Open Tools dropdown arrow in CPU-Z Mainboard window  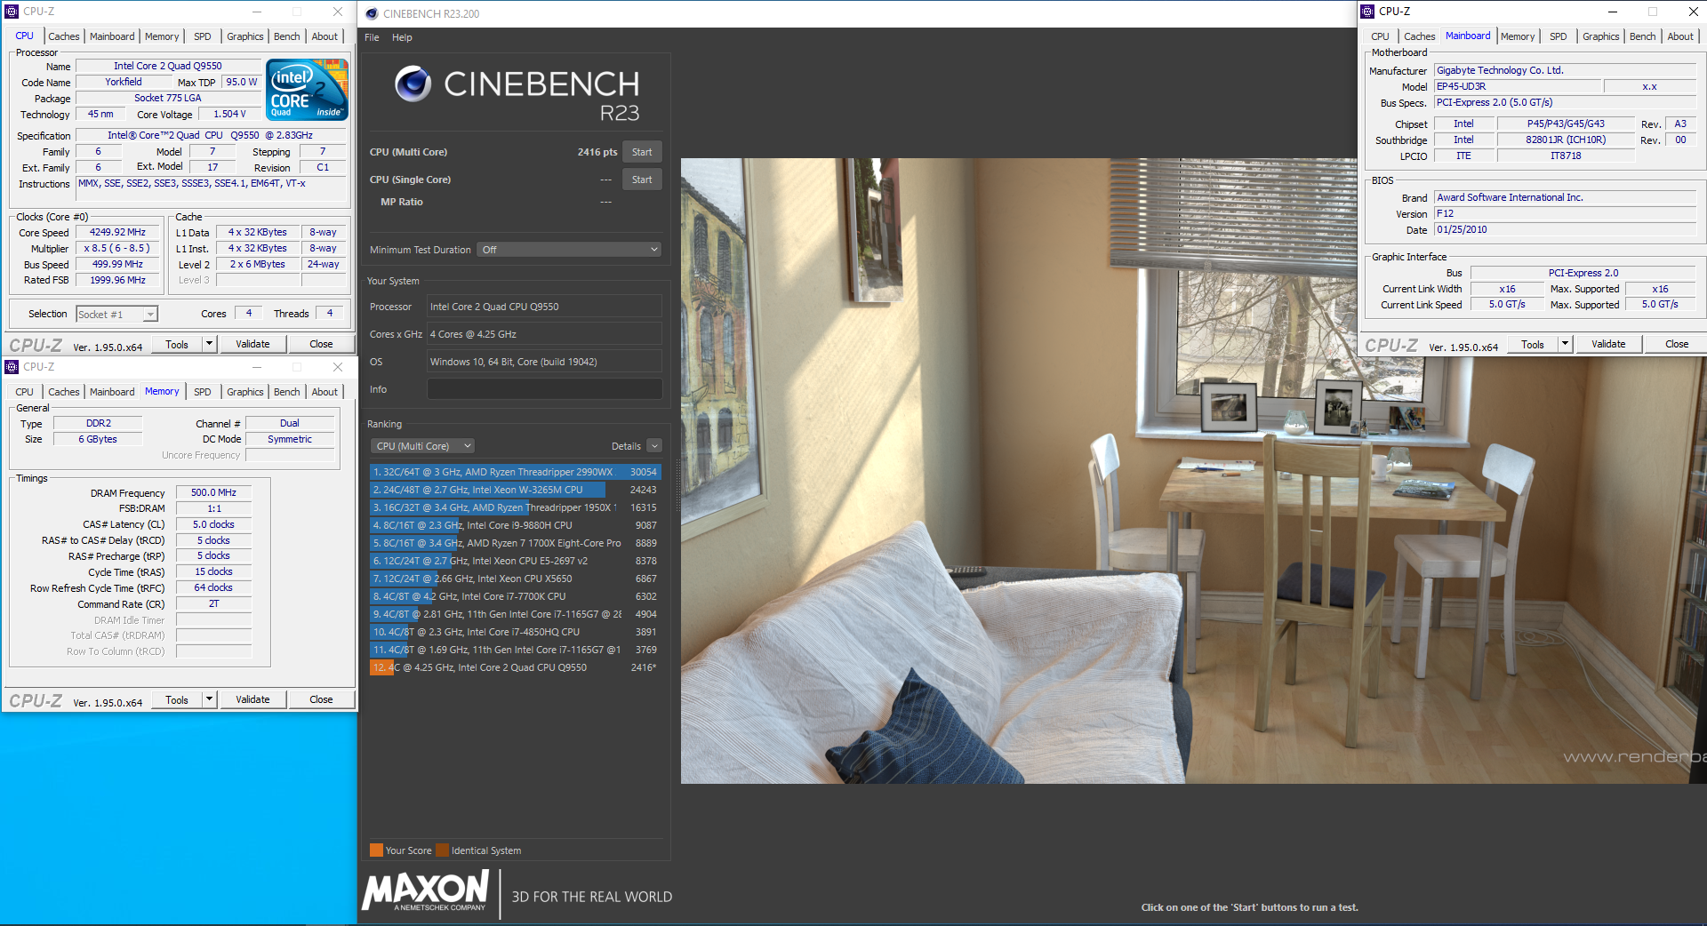coord(1566,344)
